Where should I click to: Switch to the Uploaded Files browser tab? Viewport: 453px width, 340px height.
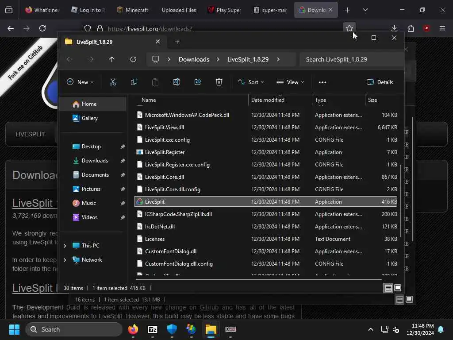[x=179, y=10]
